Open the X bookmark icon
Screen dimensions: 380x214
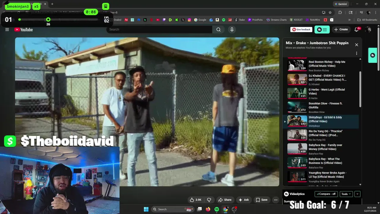(183, 20)
